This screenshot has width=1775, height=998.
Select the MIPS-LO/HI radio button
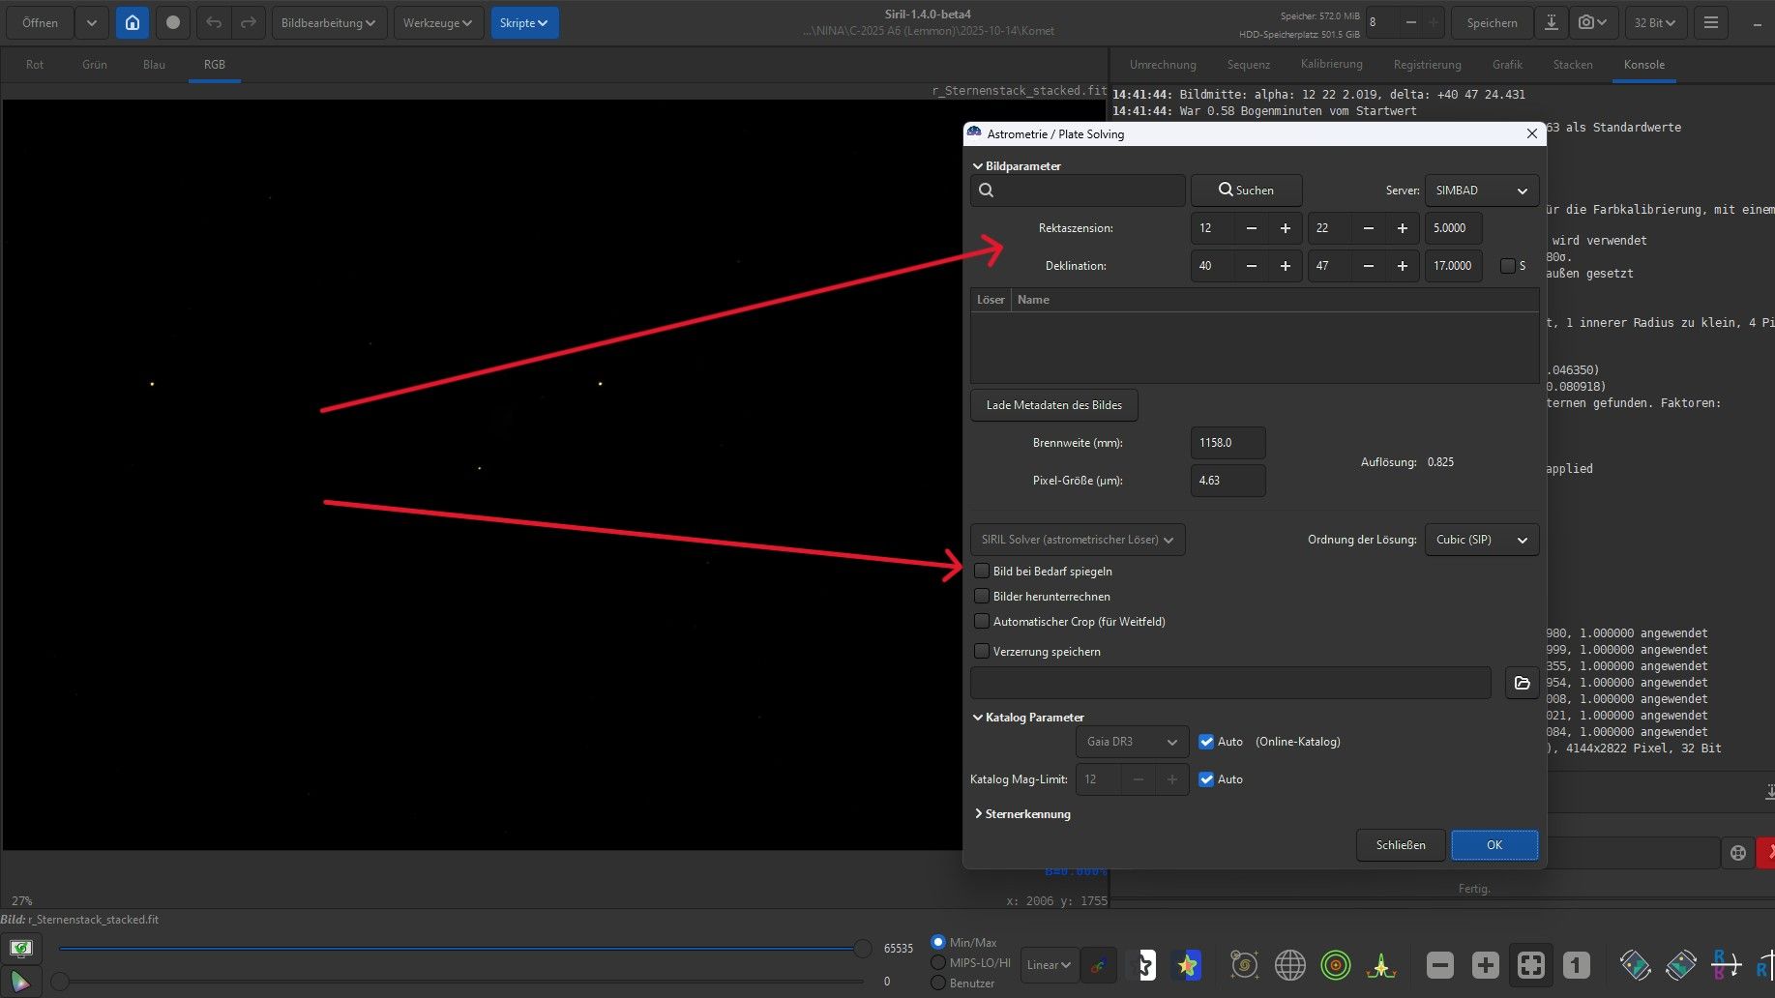point(937,963)
